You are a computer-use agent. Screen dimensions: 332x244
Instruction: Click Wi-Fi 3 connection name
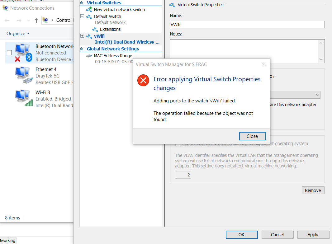43,92
